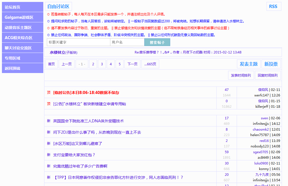Click reply count 59 on 支付宝 row
This screenshot has width=288, height=186.
pyautogui.click(x=227, y=152)
